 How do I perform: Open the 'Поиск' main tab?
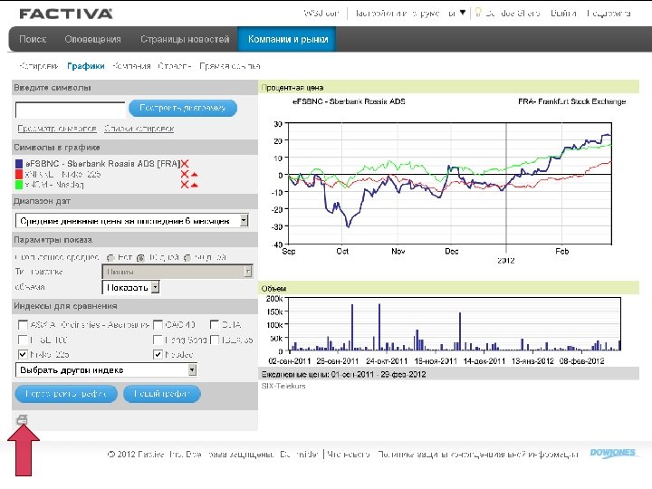(x=33, y=39)
